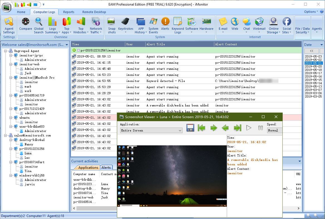Open the Reports ribbon tab
The image size is (325, 219).
pyautogui.click(x=69, y=12)
